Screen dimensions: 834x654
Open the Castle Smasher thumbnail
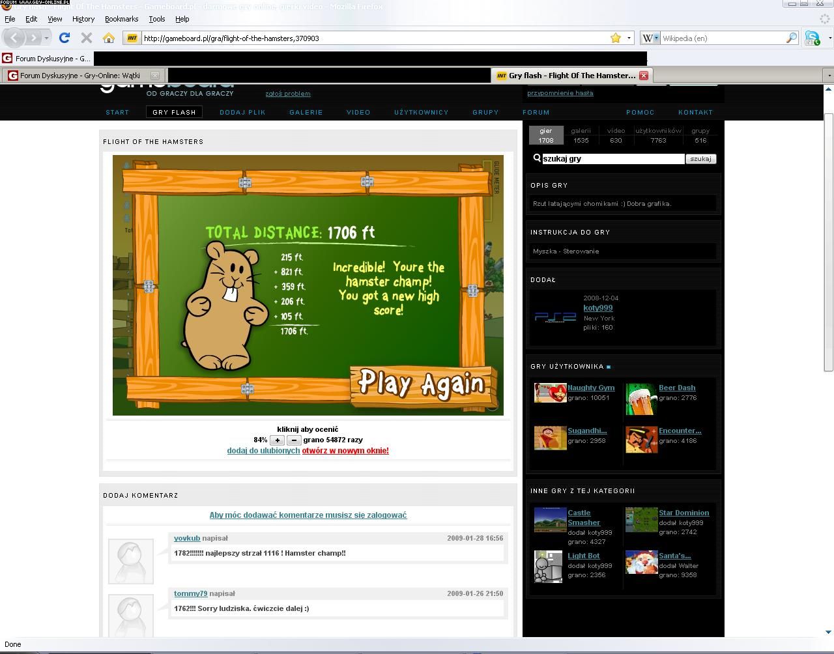[551, 520]
